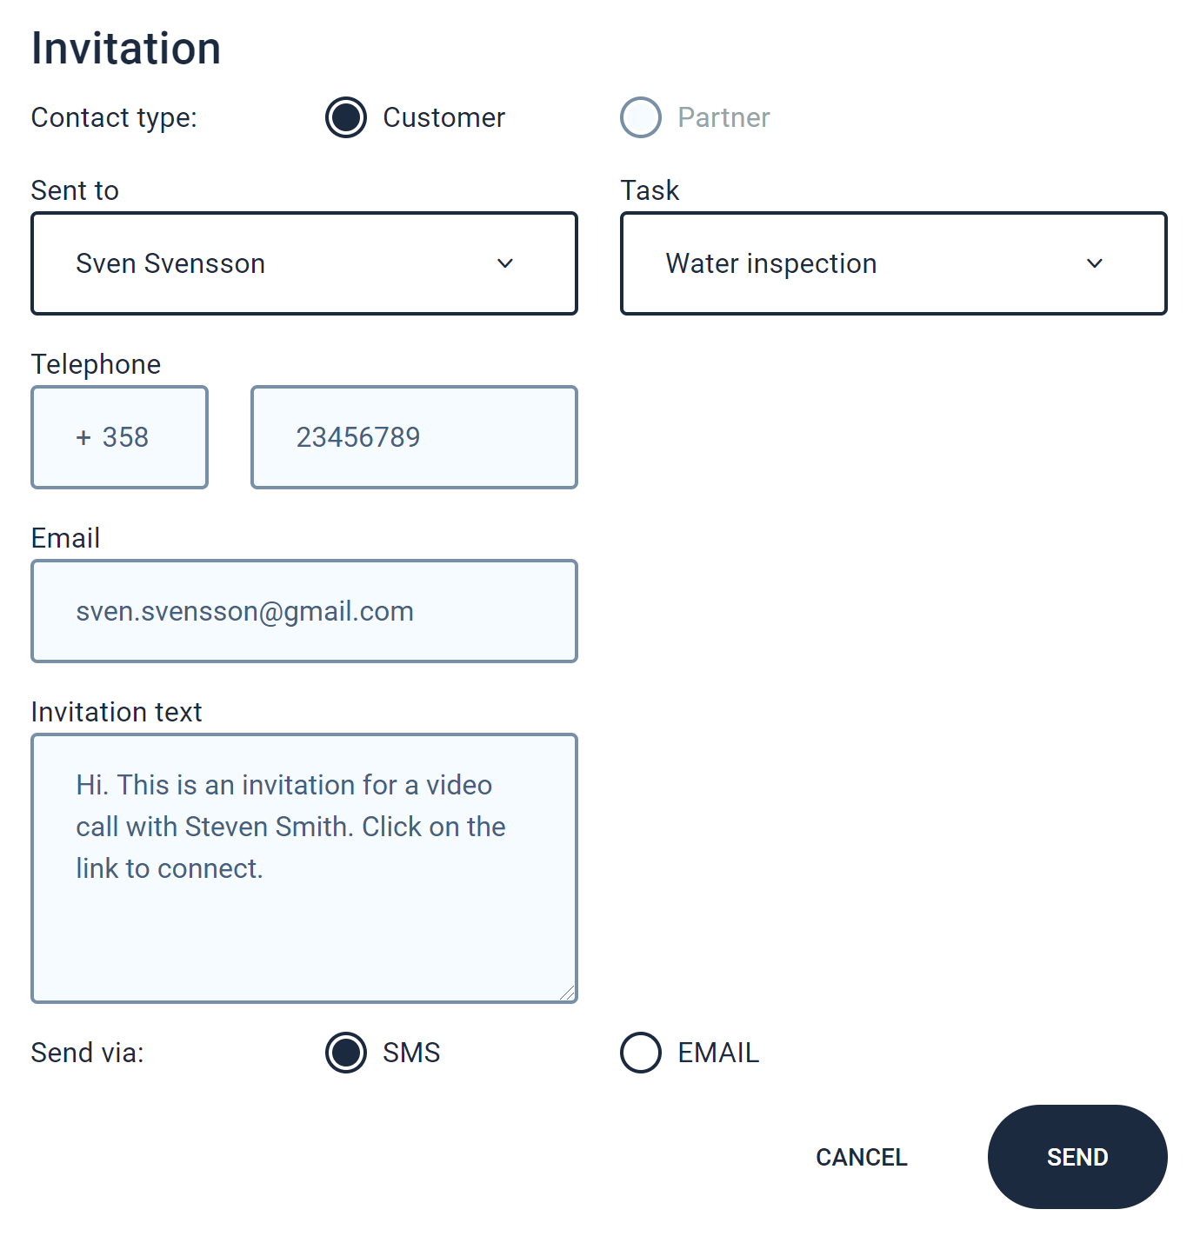Click the chevron arrow in Sent to dropdown
This screenshot has width=1200, height=1236.
click(505, 263)
